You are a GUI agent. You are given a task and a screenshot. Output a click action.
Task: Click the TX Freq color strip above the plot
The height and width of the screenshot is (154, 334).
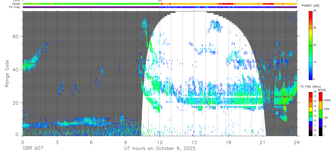pos(160,7)
